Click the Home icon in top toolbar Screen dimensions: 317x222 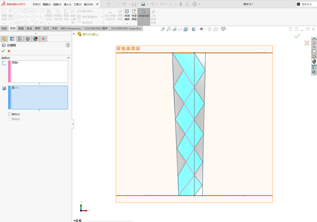(x=108, y=4)
